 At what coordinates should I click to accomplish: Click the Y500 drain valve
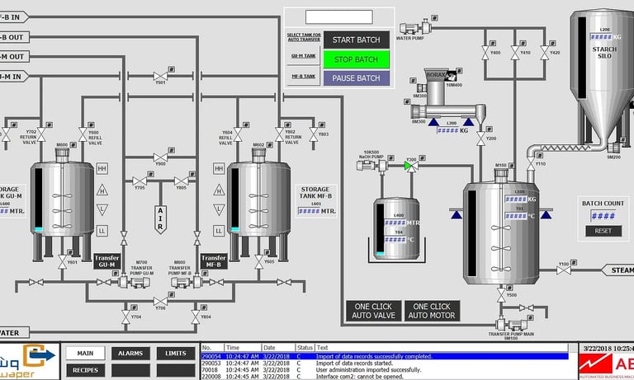pos(501,295)
